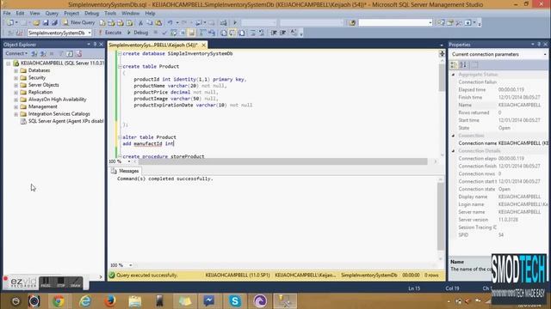The height and width of the screenshot is (309, 551).
Task: Click the Categorized view icon in Properties
Action: [x=454, y=65]
